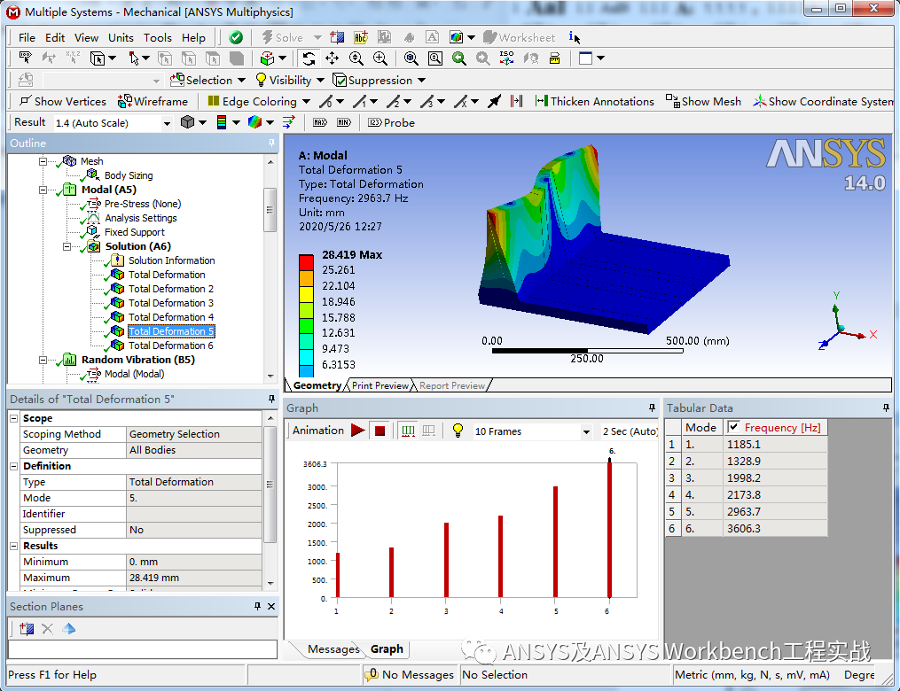
Task: Click the Max annotation icon
Action: pos(320,123)
